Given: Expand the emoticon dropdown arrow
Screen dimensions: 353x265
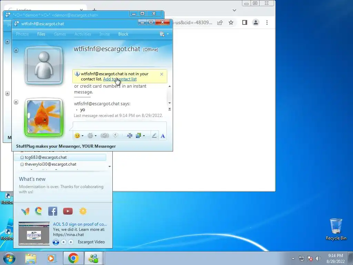Looking at the screenshot, I should point(83,136).
